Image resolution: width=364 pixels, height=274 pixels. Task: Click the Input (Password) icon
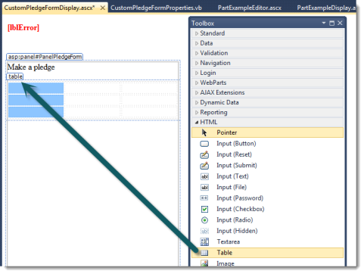(204, 198)
